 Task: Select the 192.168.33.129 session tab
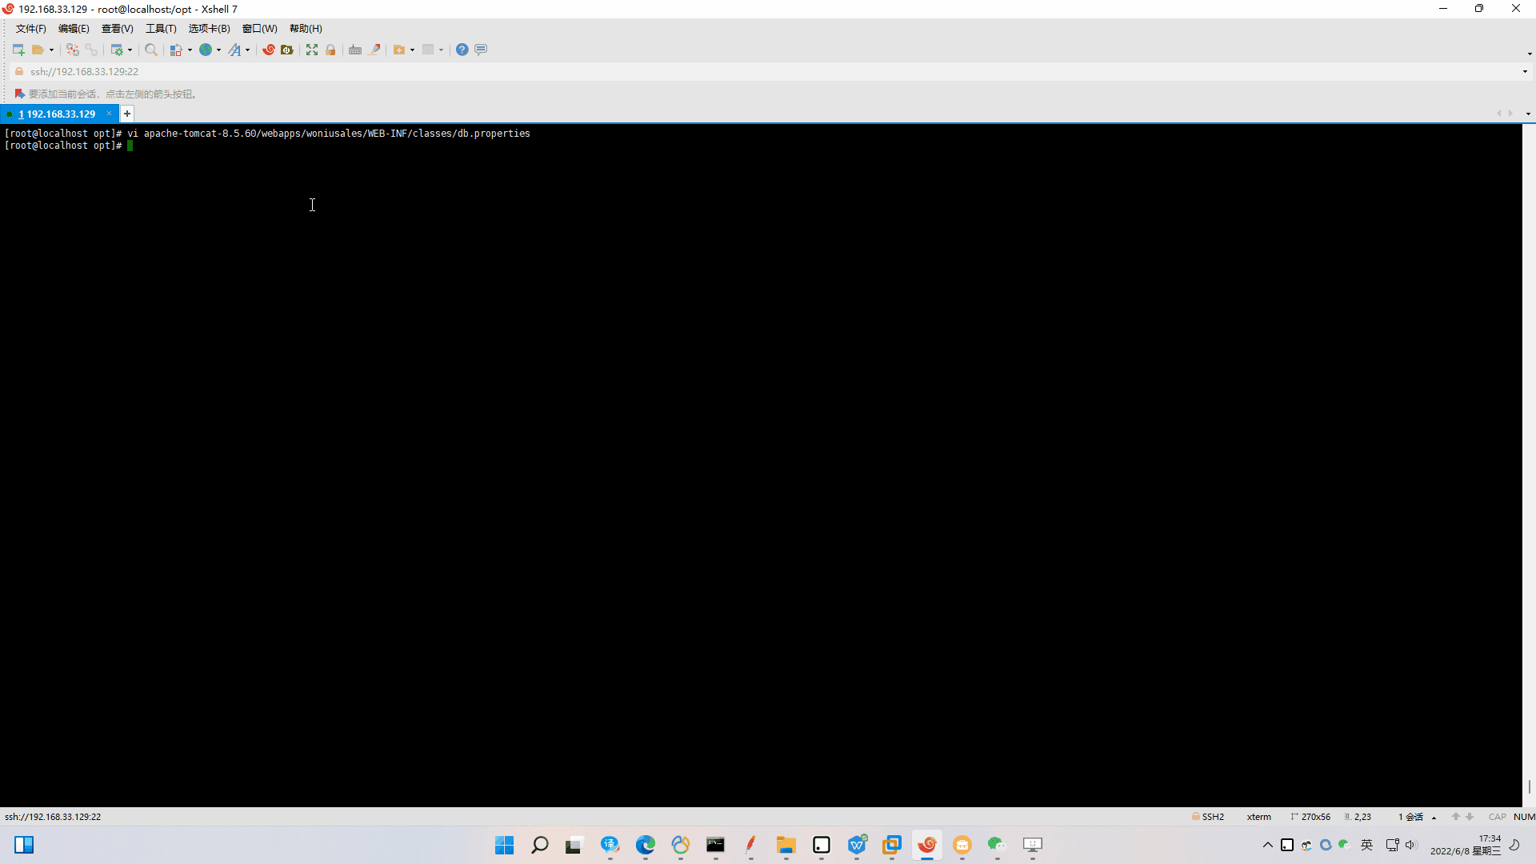[x=58, y=114]
